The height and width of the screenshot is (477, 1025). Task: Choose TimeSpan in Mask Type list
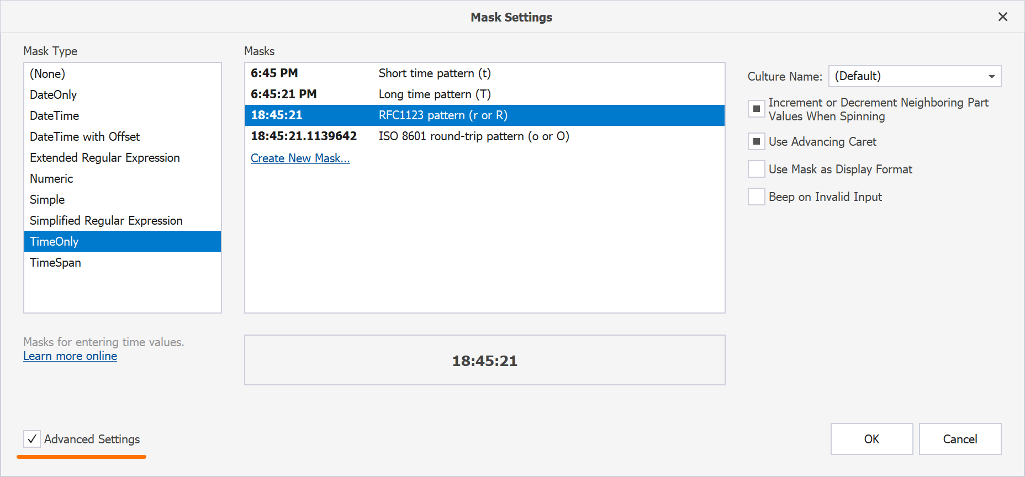(55, 263)
